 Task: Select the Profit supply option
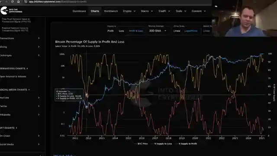point(110,31)
